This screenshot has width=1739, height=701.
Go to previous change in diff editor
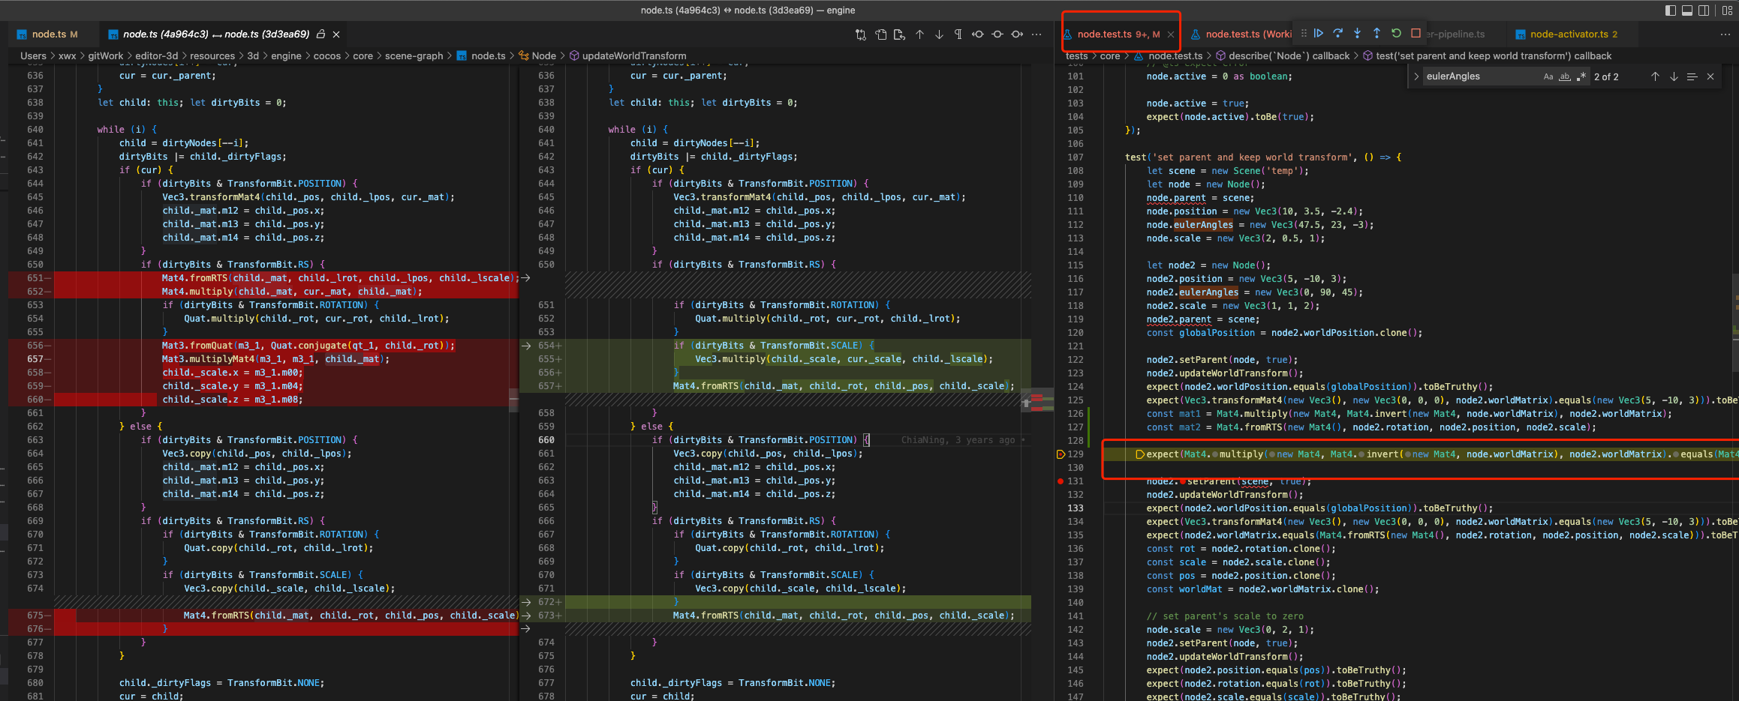pos(919,34)
